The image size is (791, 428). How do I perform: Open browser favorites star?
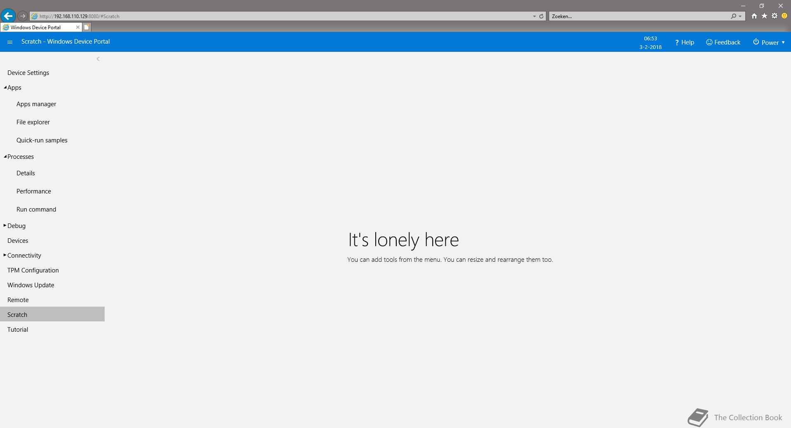pyautogui.click(x=764, y=16)
